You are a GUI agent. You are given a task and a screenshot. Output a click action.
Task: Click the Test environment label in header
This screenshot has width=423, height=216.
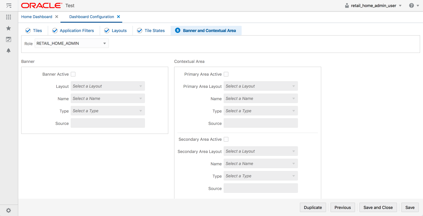[x=70, y=6]
